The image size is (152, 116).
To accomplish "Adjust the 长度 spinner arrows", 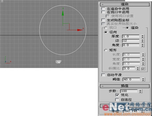I will coord(143,55).
